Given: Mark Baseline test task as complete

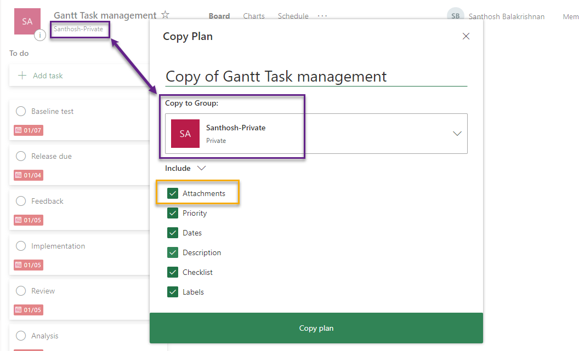Looking at the screenshot, I should coord(21,111).
